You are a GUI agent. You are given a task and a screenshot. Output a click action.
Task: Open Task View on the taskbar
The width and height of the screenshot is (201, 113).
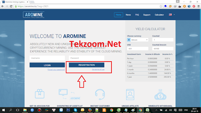18,110
